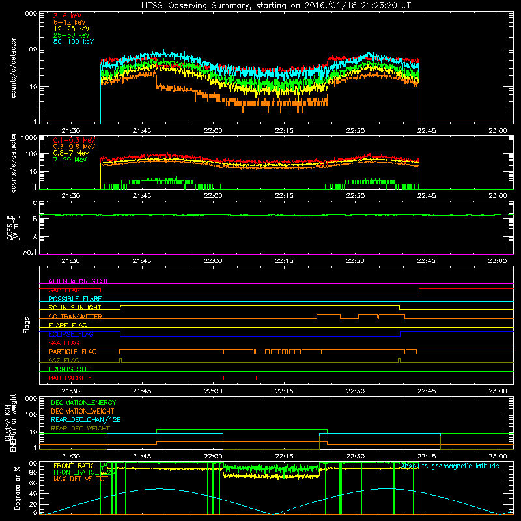Click counts/s/detector axis title of MeV panel
521x521 pixels.
click(x=13, y=162)
